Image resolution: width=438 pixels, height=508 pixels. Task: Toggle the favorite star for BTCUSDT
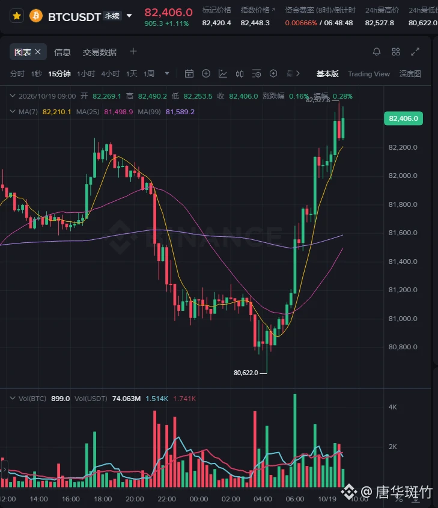click(x=17, y=16)
